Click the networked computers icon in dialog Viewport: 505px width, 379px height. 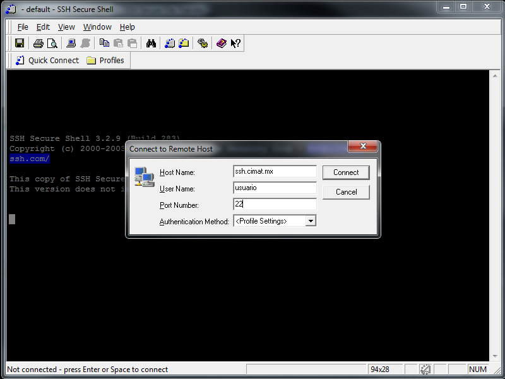click(145, 177)
